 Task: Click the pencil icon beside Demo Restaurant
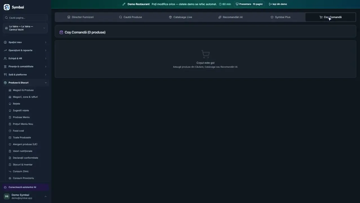coord(124,4)
